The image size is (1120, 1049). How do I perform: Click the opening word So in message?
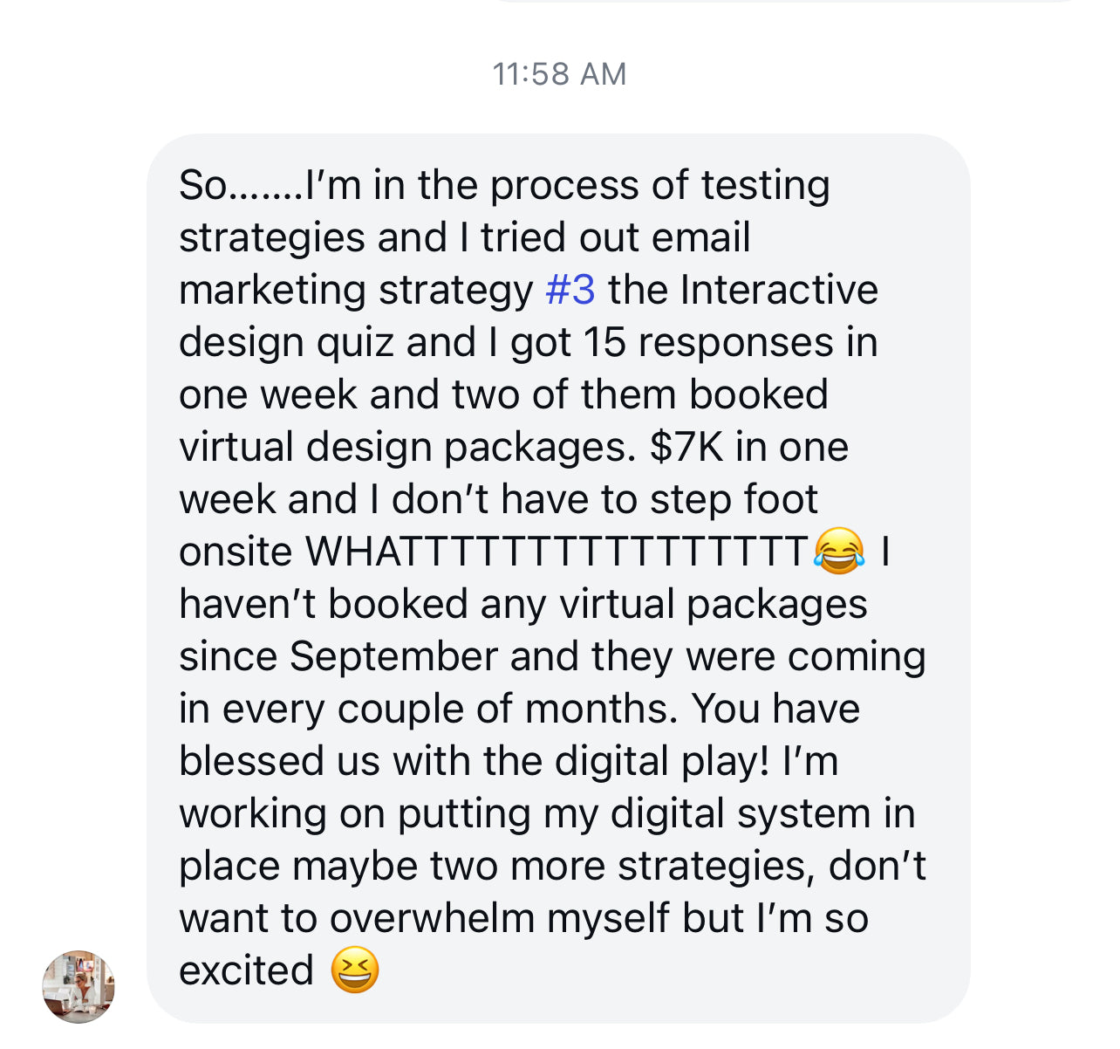point(202,185)
